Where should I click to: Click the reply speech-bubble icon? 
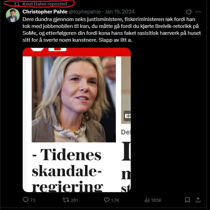pos(26,200)
